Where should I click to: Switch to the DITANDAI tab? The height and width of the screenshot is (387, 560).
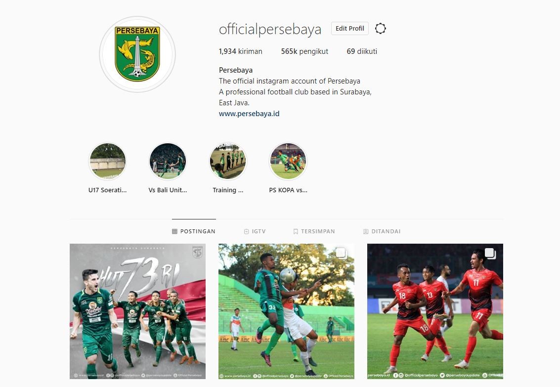pos(382,231)
